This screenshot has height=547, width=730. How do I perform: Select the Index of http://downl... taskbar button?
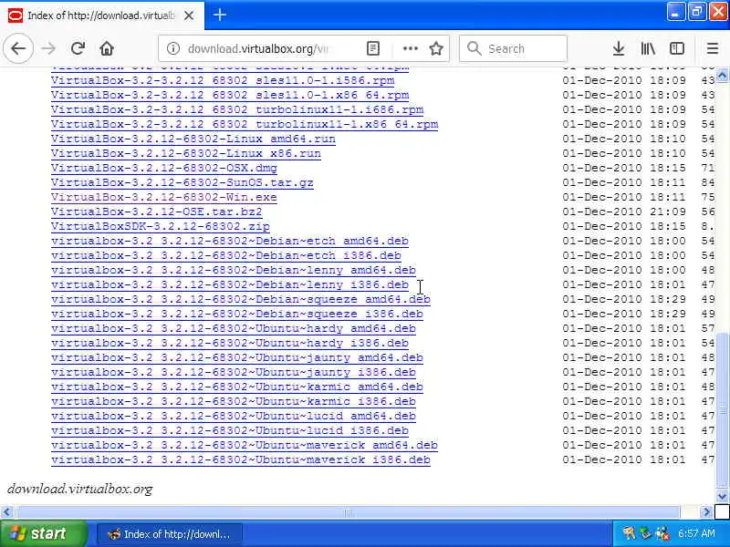(x=170, y=534)
